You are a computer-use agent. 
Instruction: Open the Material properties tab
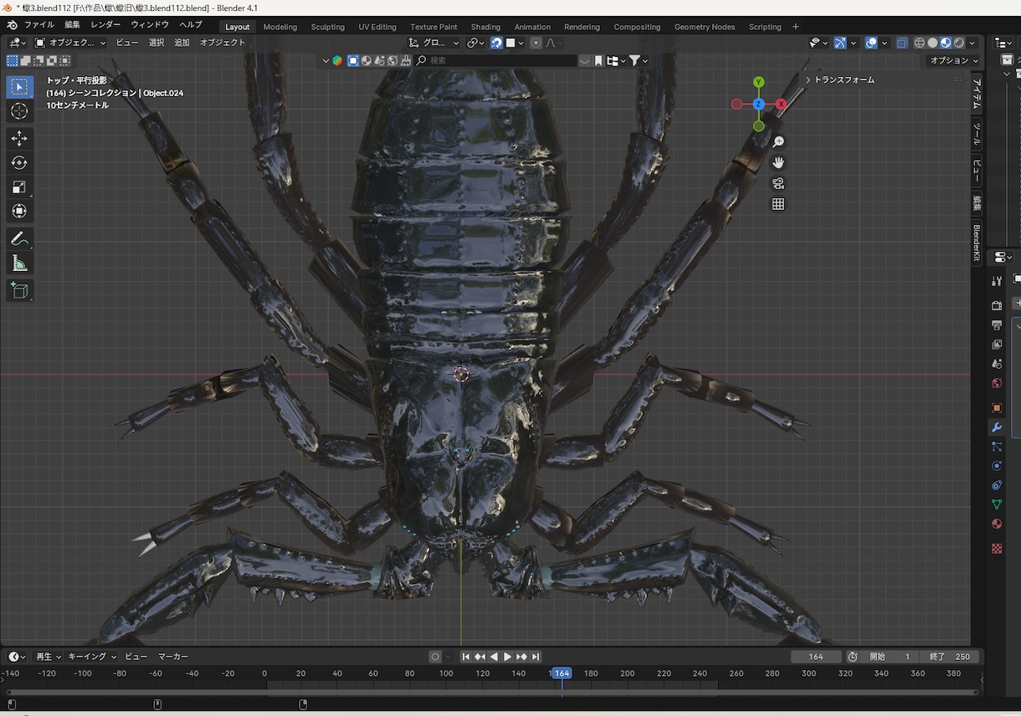pos(997,524)
